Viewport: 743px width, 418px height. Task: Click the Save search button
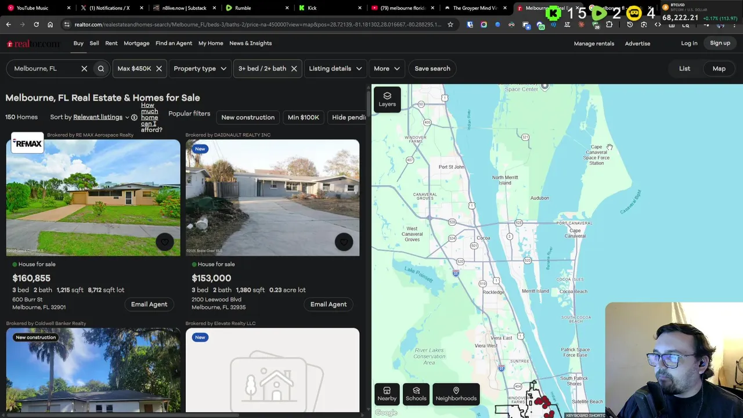tap(432, 69)
